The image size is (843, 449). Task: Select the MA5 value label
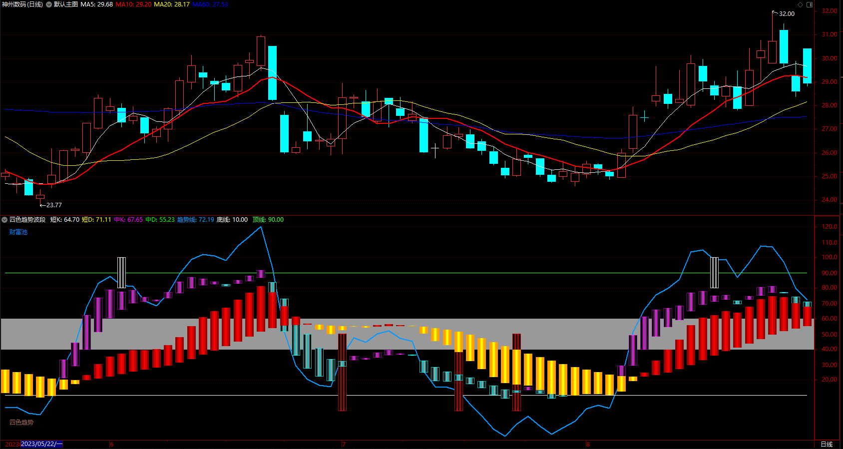pyautogui.click(x=97, y=4)
